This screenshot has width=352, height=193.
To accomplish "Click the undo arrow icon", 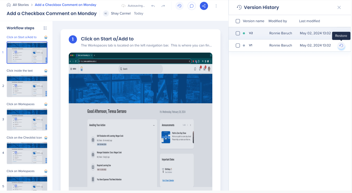I will (153, 6).
